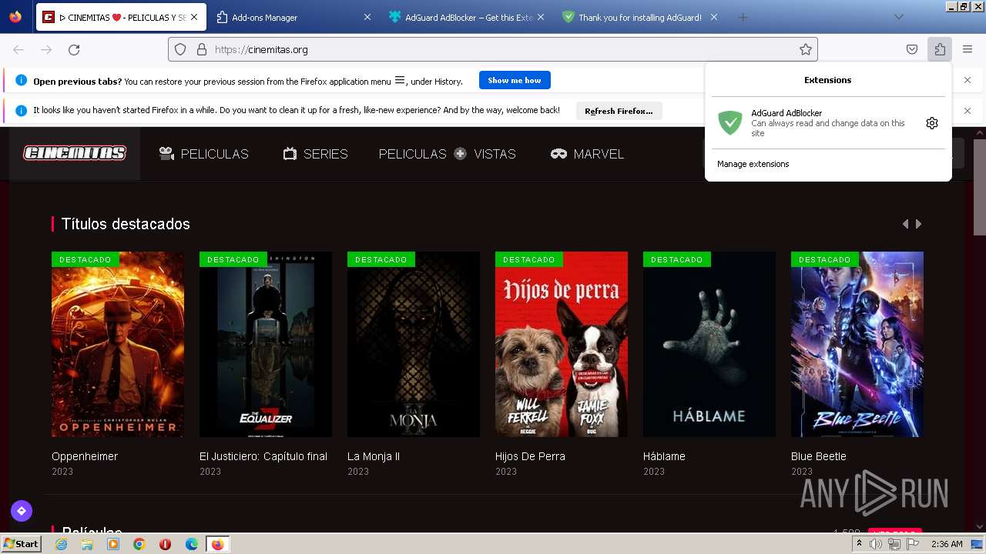Click the address bar URL field
Viewport: 986px width, 554px height.
(x=493, y=49)
